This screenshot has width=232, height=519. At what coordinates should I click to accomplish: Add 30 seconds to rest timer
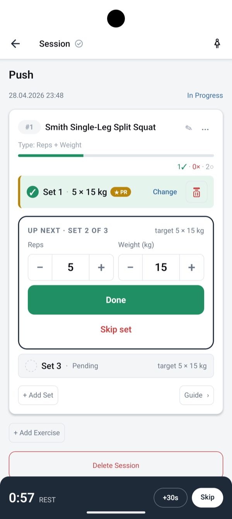171,498
